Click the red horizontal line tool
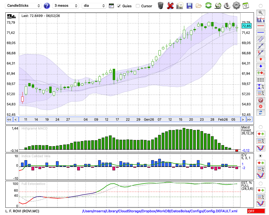The height and width of the screenshot is (215, 269). click(260, 26)
